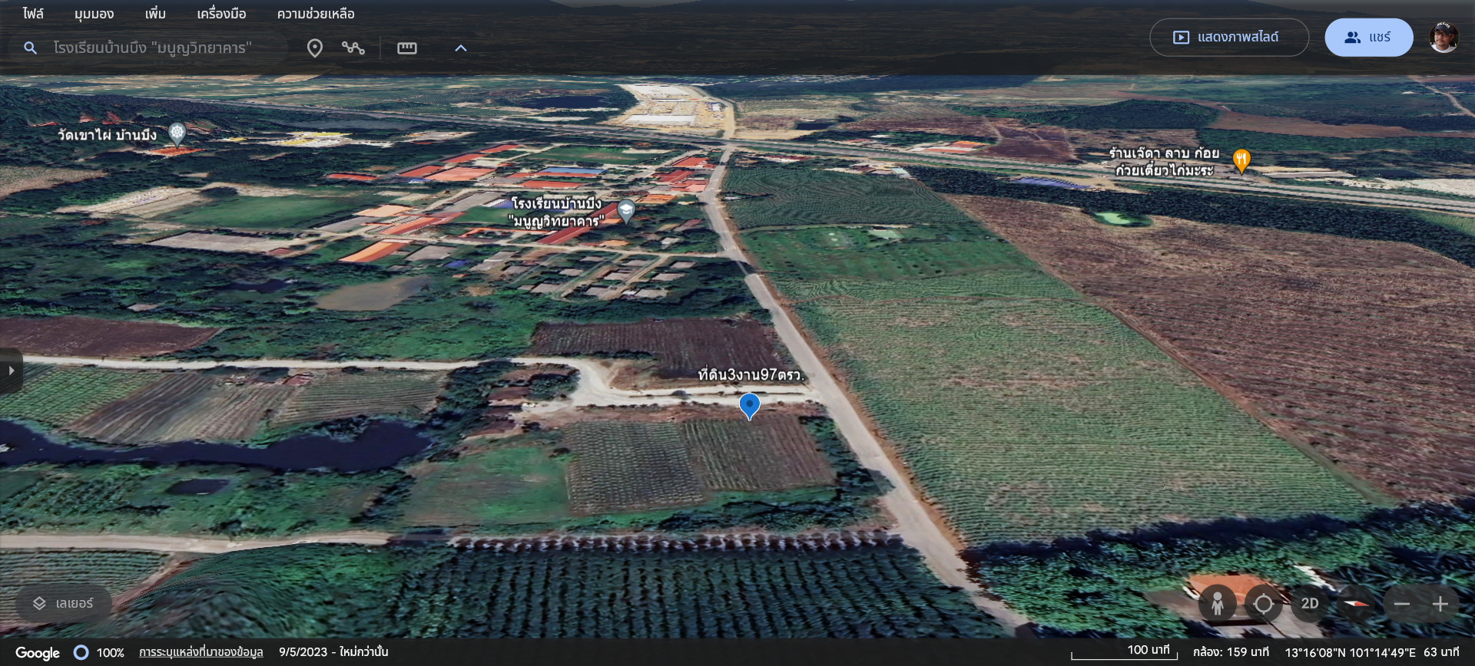Reset orientation with the compass icon

(1356, 604)
